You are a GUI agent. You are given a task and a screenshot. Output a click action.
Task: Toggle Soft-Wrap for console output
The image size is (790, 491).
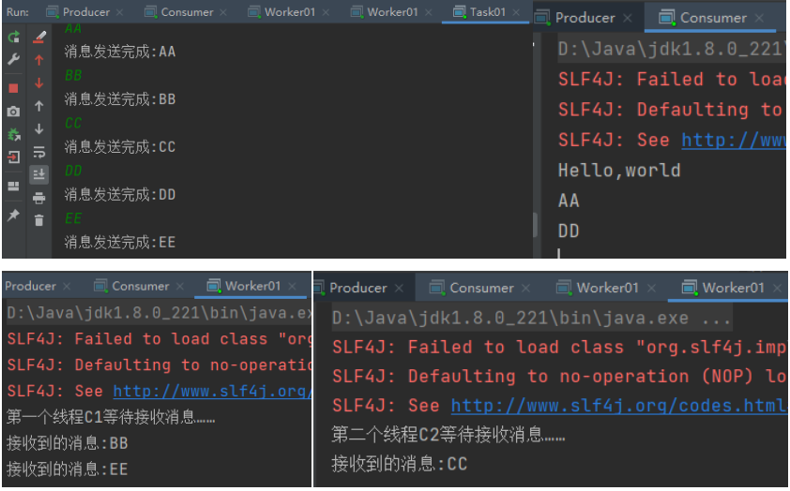tap(38, 152)
